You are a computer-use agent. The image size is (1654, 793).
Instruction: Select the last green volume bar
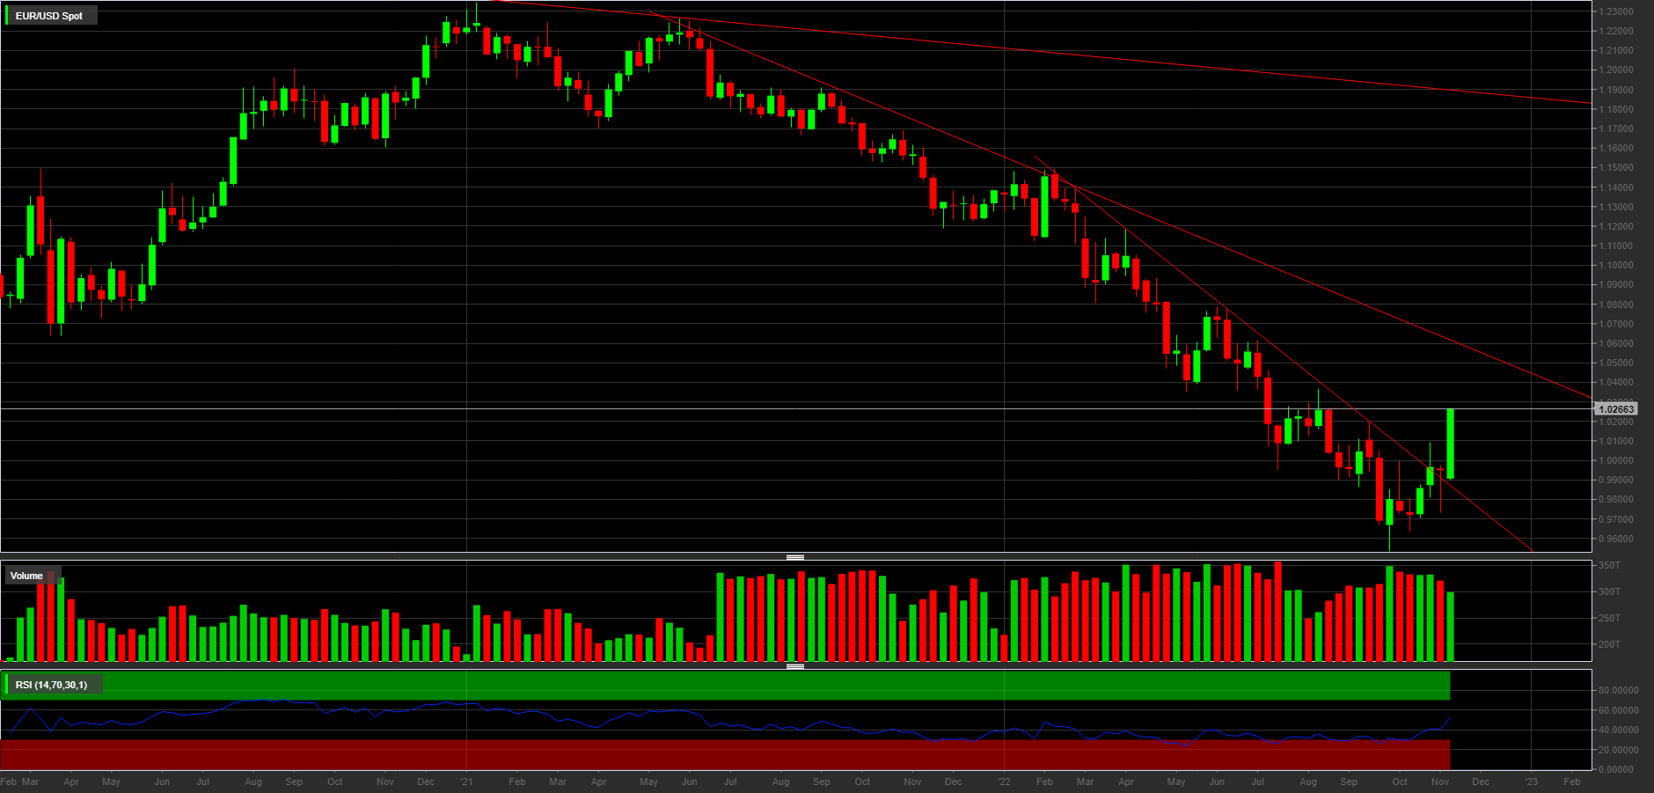1450,627
